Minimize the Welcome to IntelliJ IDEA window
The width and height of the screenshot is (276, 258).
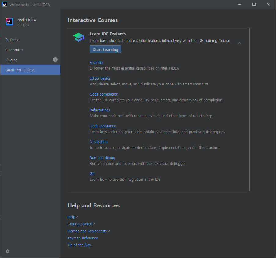tap(240, 4)
